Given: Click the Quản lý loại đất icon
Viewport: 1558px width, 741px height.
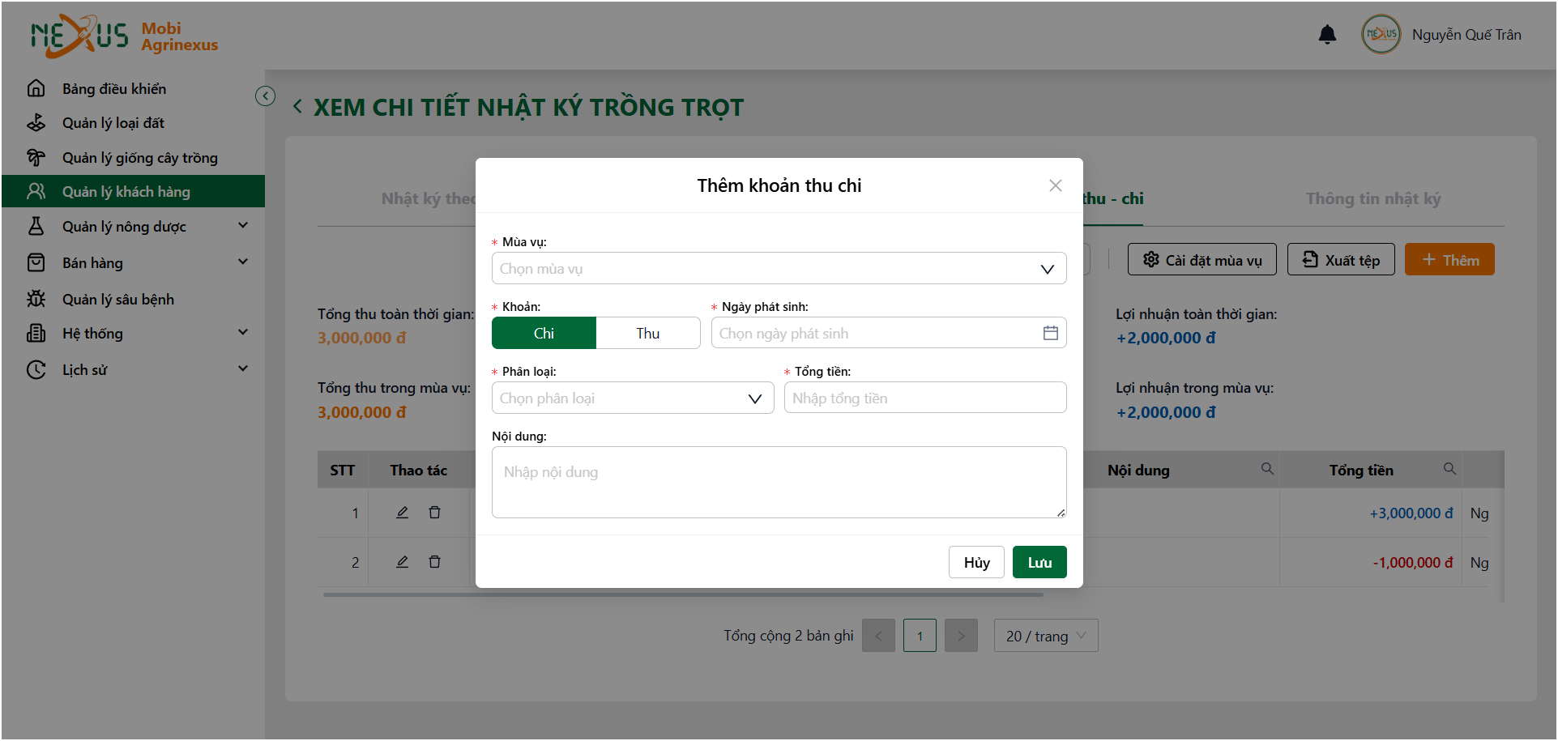Looking at the screenshot, I should coord(36,123).
